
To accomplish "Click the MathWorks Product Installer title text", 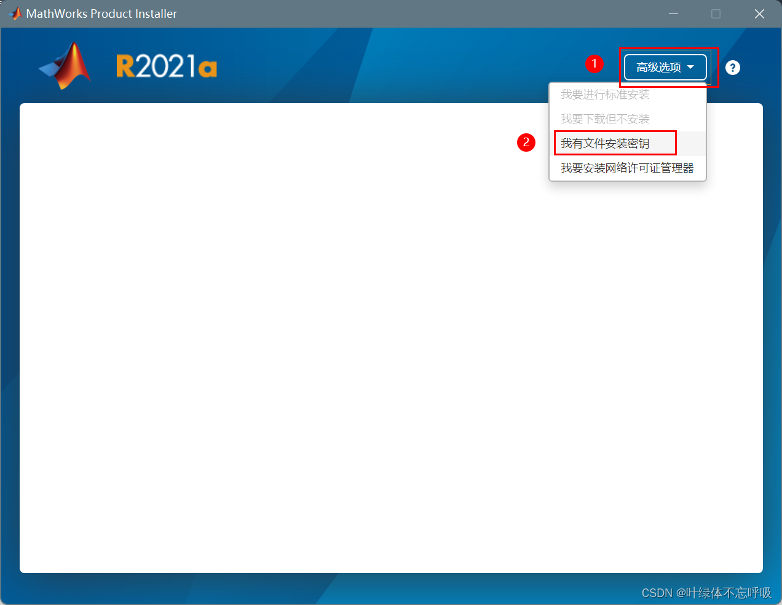I will (101, 14).
